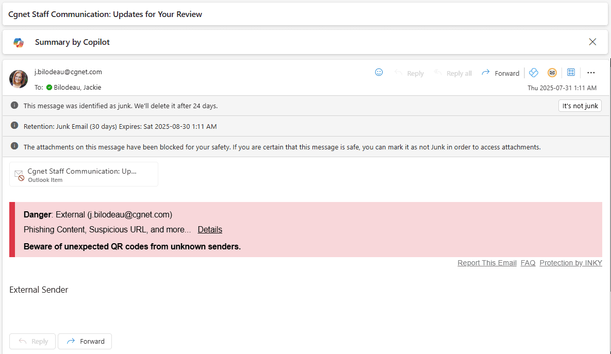Click bottom Reply button
This screenshot has height=354, width=611.
tap(32, 342)
